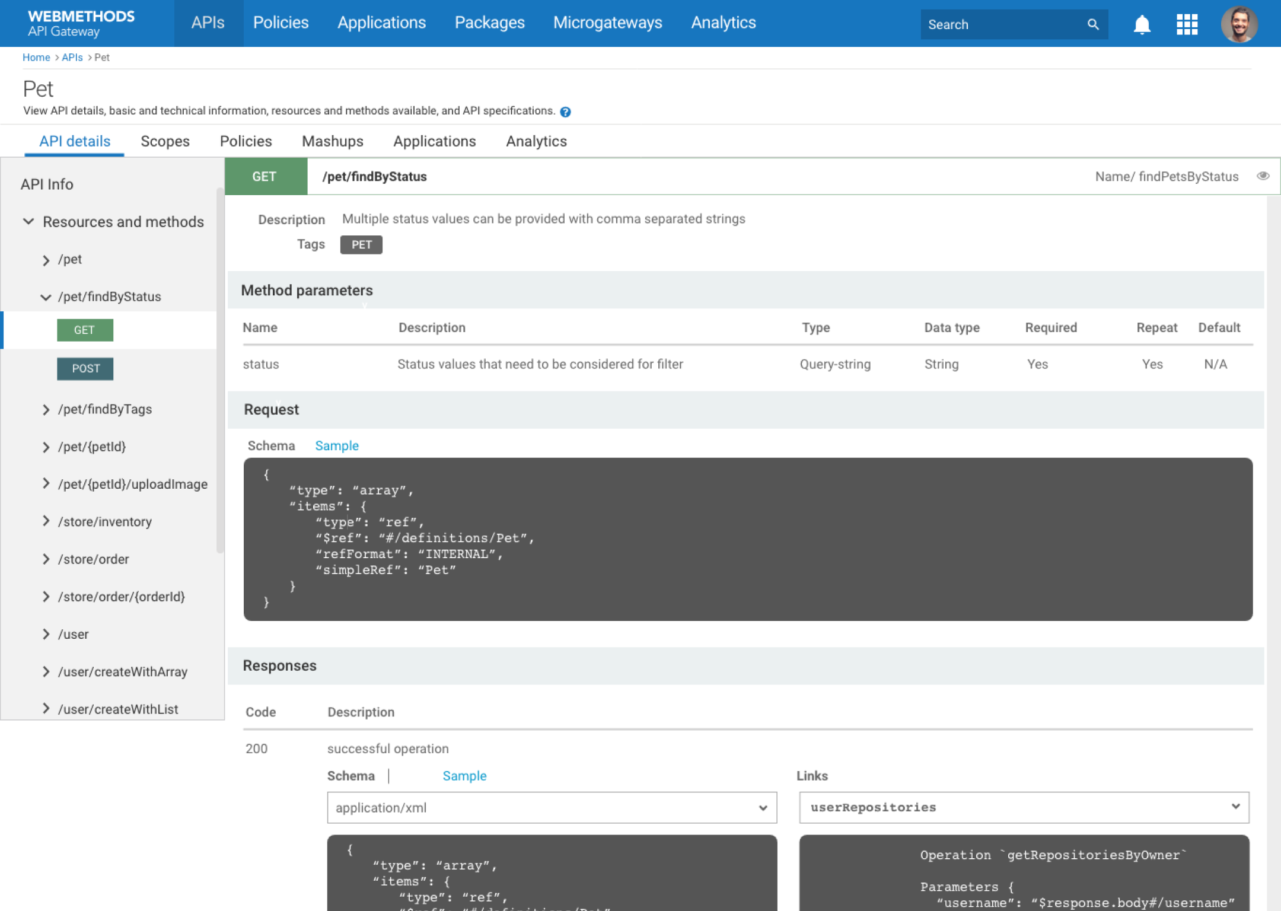Open the app grid launcher icon
Viewport: 1281px width, 911px height.
[x=1187, y=25]
